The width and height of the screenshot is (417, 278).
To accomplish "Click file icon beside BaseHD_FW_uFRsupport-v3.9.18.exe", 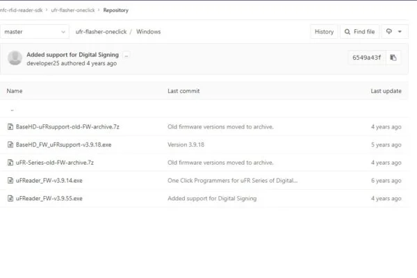I will click(x=10, y=145).
